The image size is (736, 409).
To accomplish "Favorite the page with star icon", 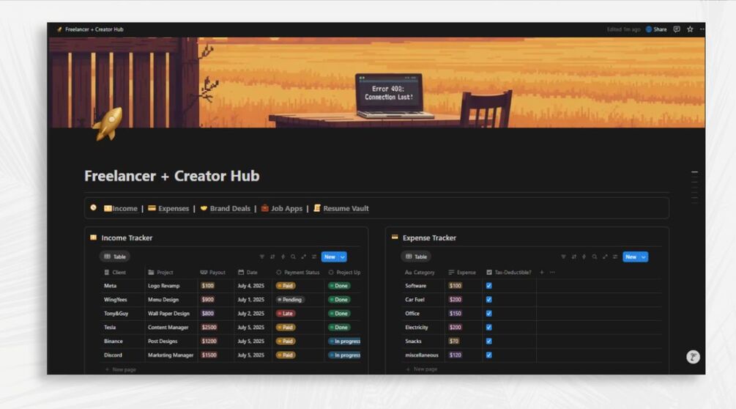I will tap(690, 29).
